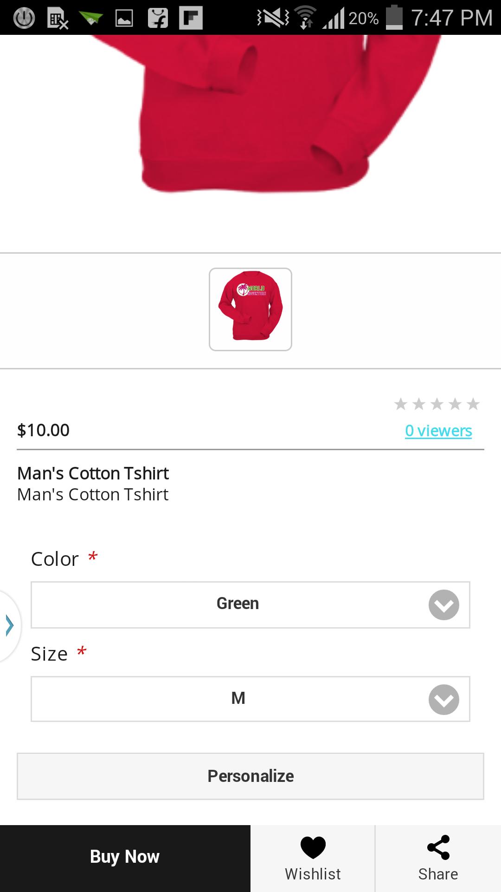This screenshot has width=501, height=892.
Task: Tap the Wi-Fi status icon
Action: (x=305, y=18)
